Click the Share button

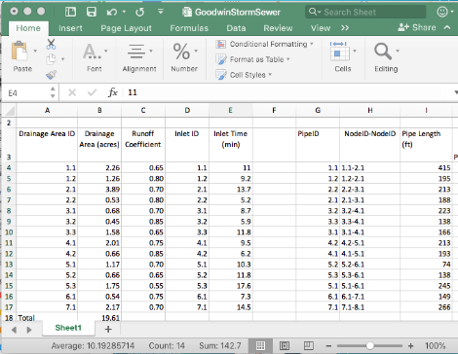417,27
